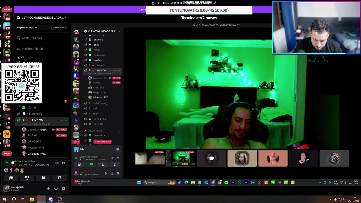
Task: Join call do almoço voice channel
Action: pyautogui.click(x=100, y=103)
